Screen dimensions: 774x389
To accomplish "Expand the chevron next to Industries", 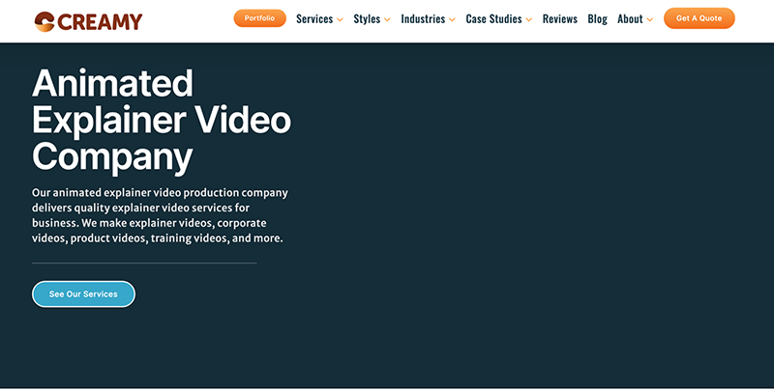I will 452,20.
